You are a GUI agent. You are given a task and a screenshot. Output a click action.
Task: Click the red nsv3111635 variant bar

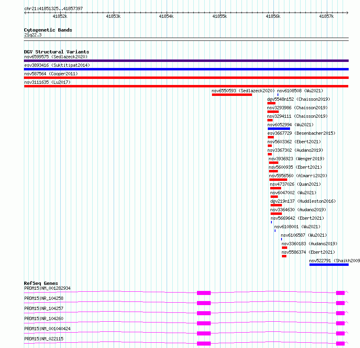pyautogui.click(x=186, y=86)
